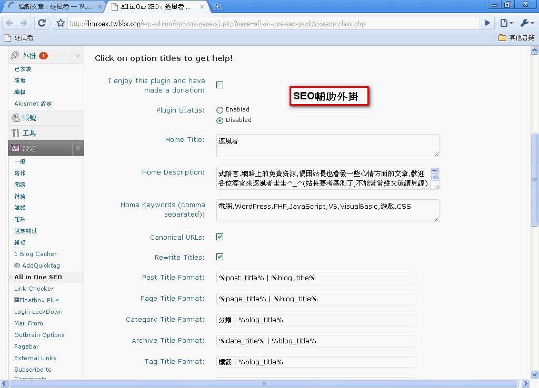Go back with the browser back arrow
Image resolution: width=539 pixels, height=388 pixels.
(x=9, y=23)
